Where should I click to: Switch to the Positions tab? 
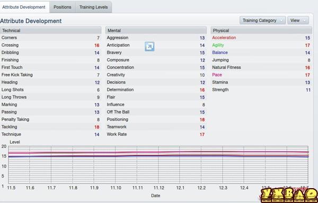tap(62, 7)
